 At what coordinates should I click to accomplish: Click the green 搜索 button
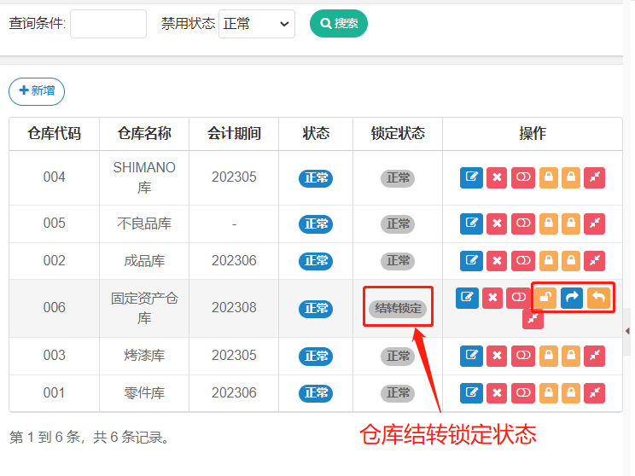[x=338, y=24]
